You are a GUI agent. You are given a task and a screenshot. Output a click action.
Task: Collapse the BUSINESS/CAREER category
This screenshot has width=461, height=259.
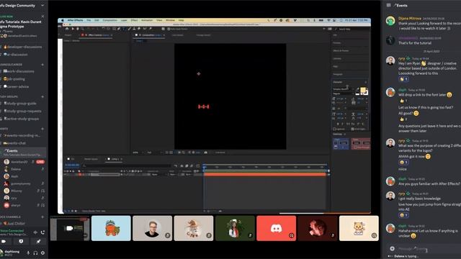12,65
